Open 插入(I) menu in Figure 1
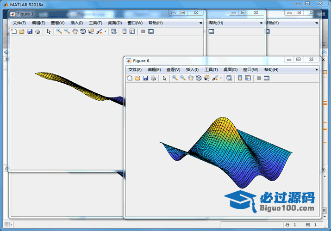This screenshot has height=231, width=331. [x=77, y=23]
